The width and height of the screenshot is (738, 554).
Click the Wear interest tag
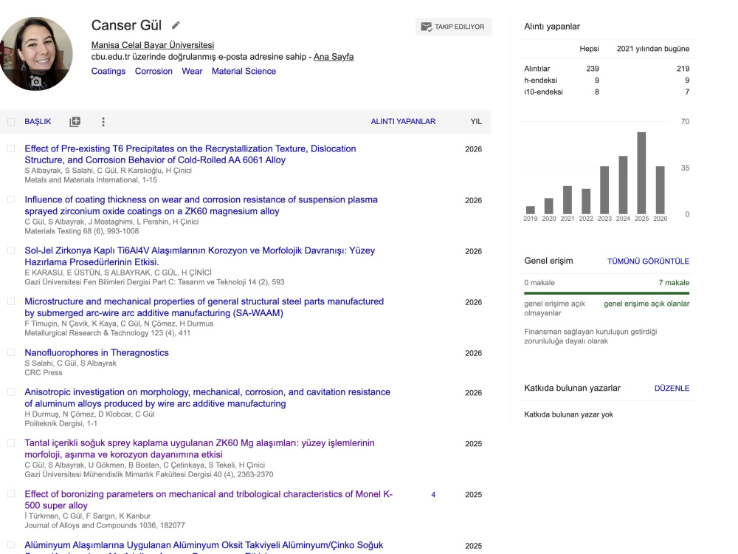tap(192, 71)
